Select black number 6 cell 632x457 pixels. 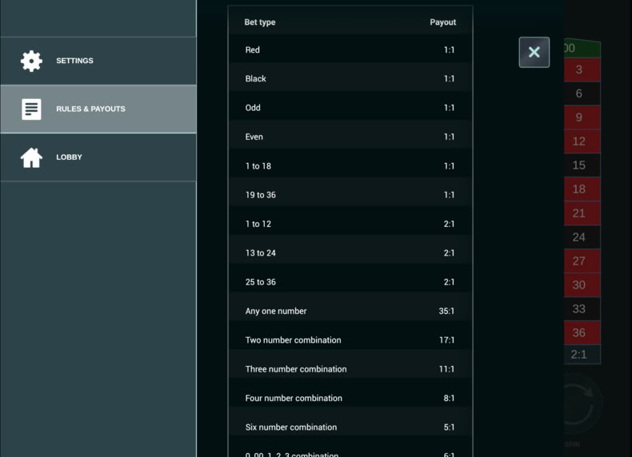(x=582, y=93)
